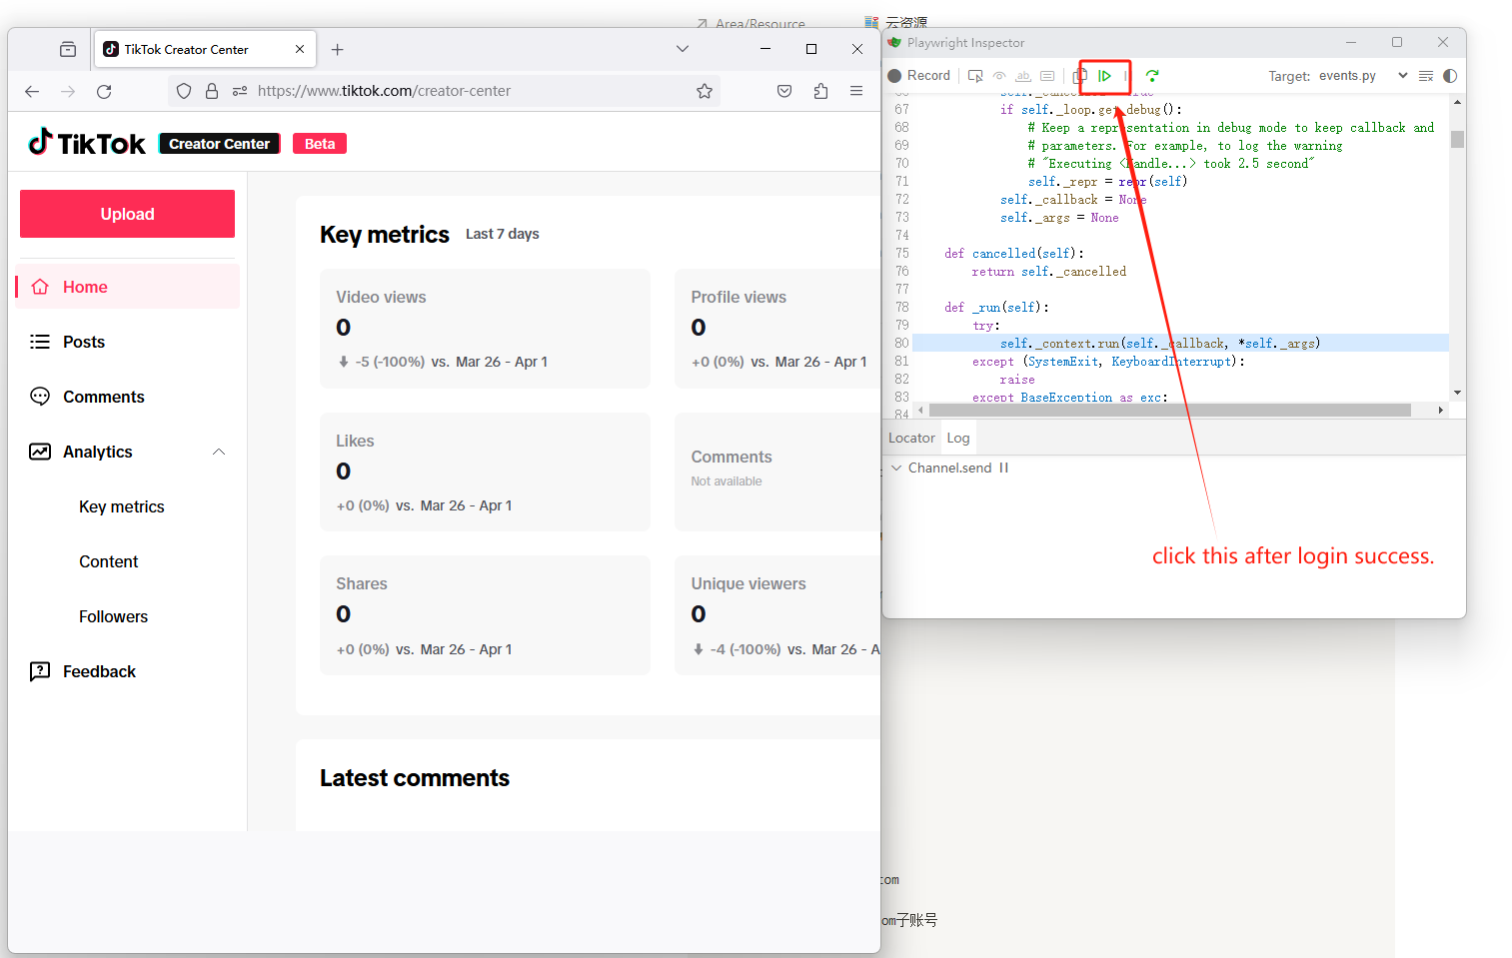Collapse the Analytics chevron

(x=219, y=452)
